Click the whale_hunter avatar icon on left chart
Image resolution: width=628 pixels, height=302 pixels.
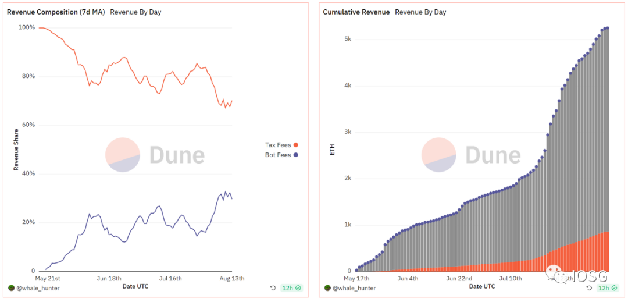11,287
